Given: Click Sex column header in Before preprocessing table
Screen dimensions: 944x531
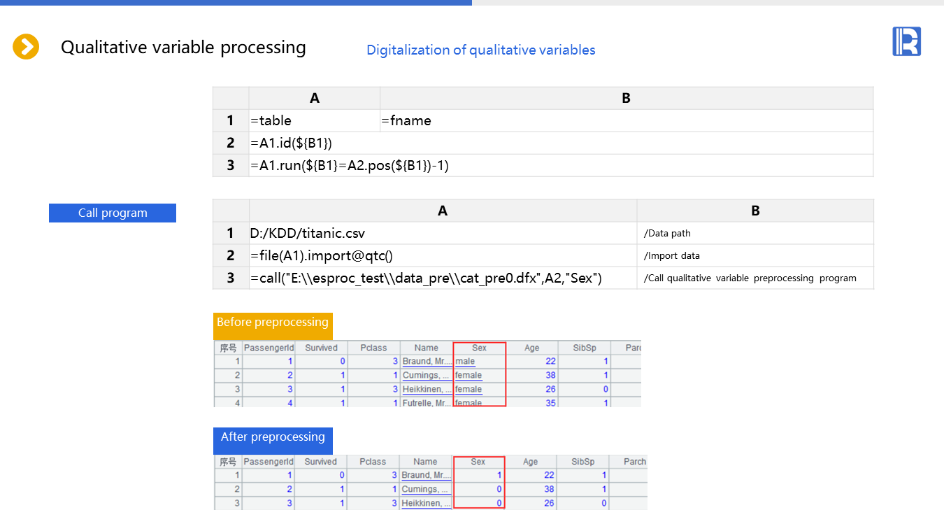Looking at the screenshot, I should coord(479,348).
